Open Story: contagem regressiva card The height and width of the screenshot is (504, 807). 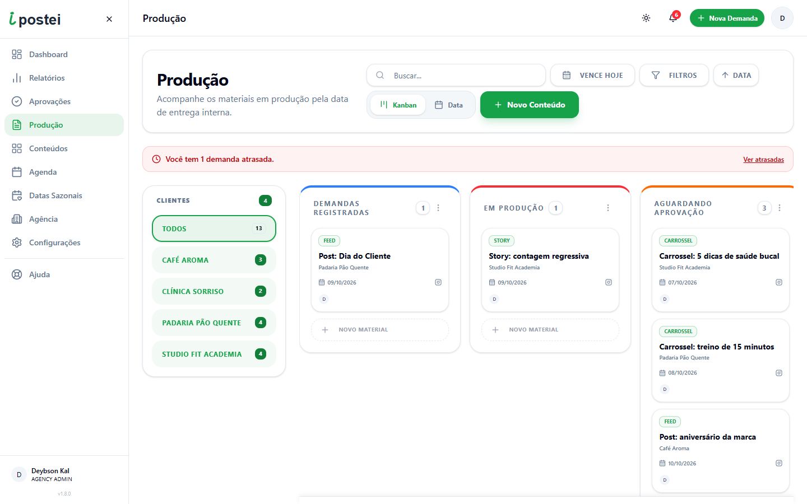click(x=550, y=270)
